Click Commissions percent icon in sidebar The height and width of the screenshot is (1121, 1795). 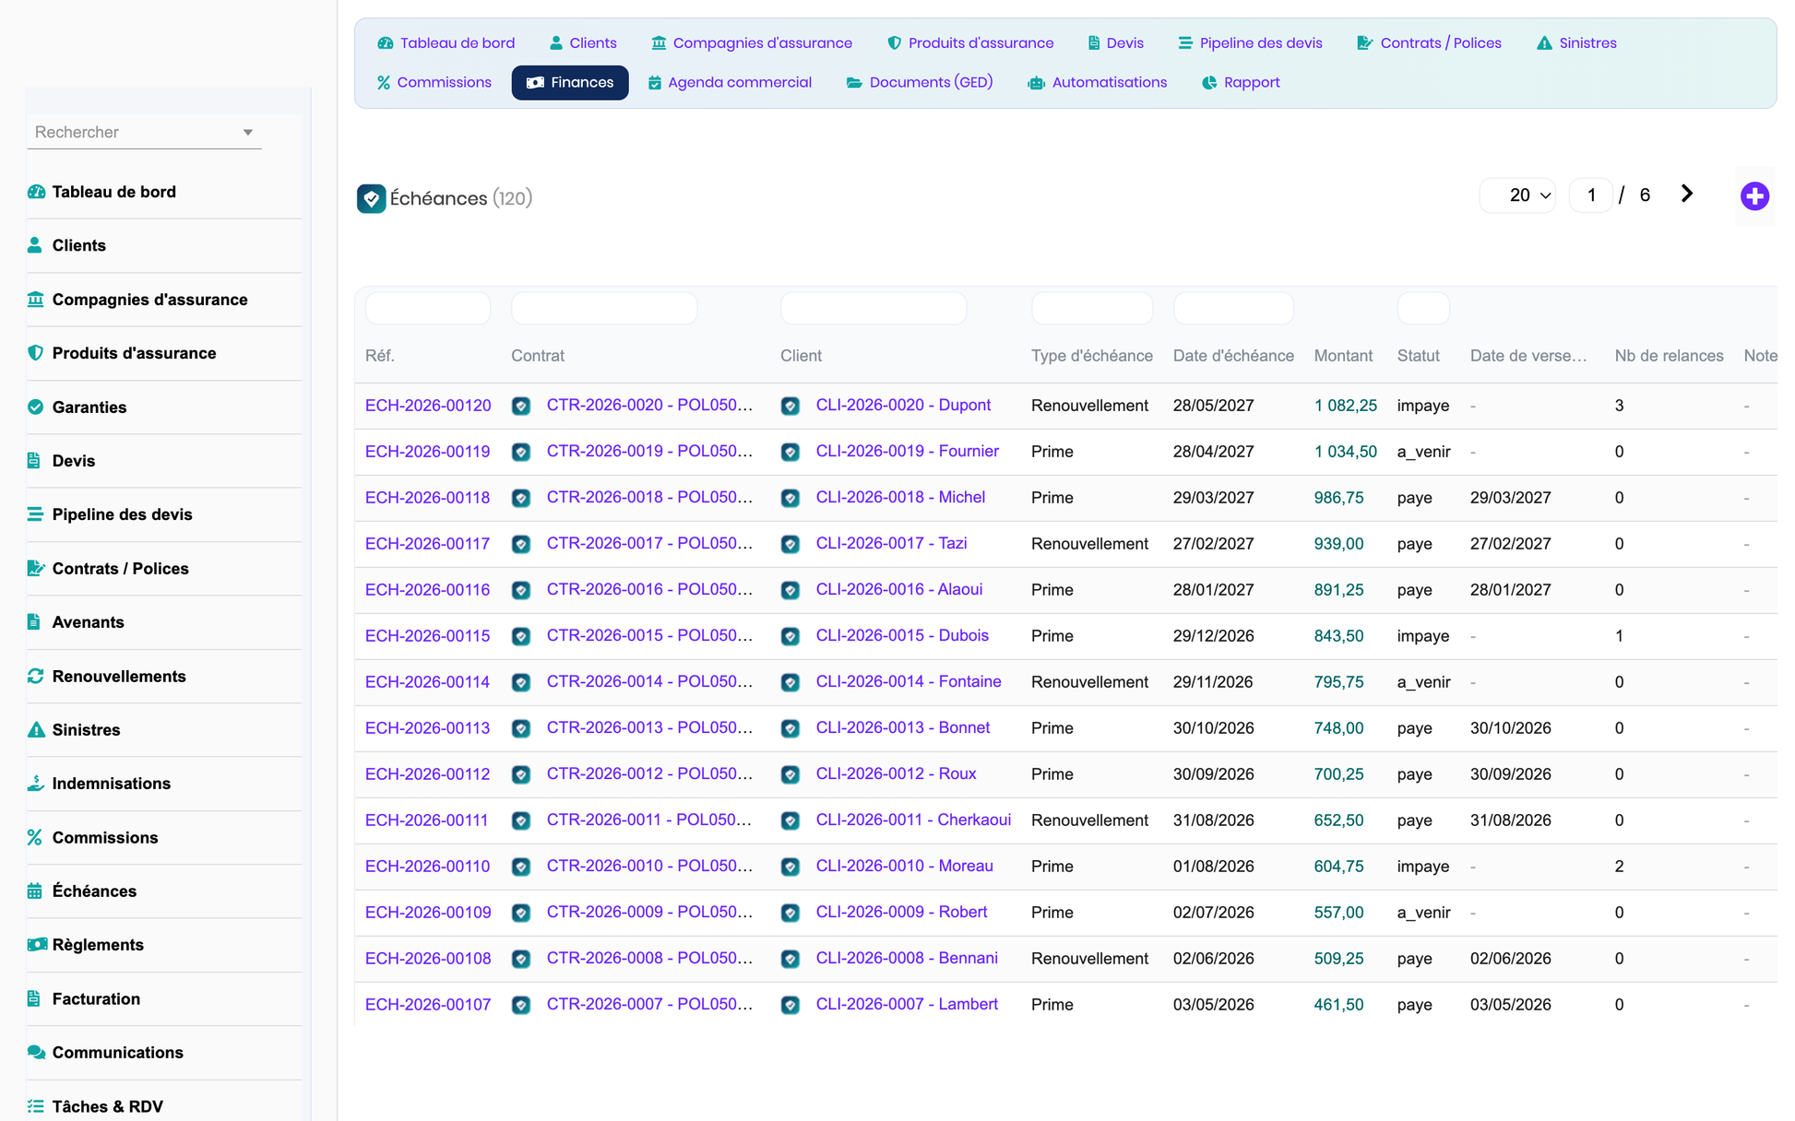35,837
